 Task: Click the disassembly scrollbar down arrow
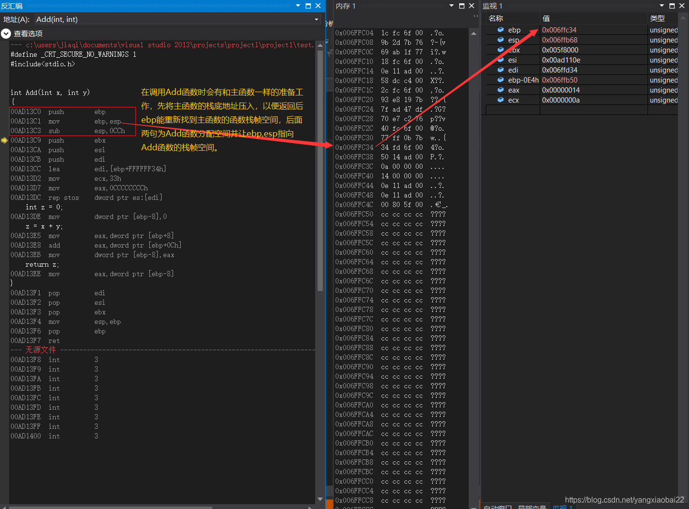(320, 499)
